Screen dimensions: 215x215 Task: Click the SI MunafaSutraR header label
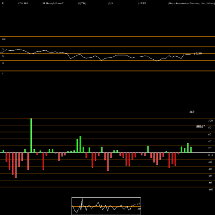(53, 3)
